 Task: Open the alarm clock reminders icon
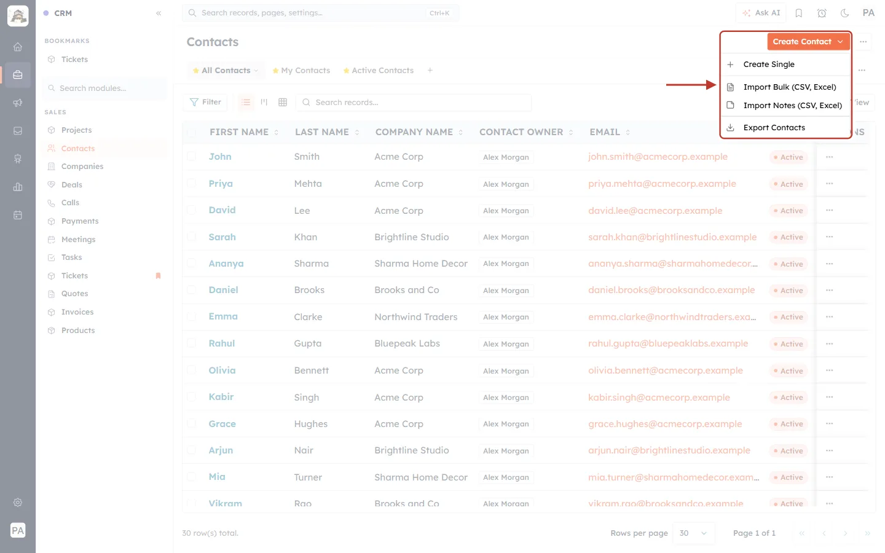click(x=822, y=13)
